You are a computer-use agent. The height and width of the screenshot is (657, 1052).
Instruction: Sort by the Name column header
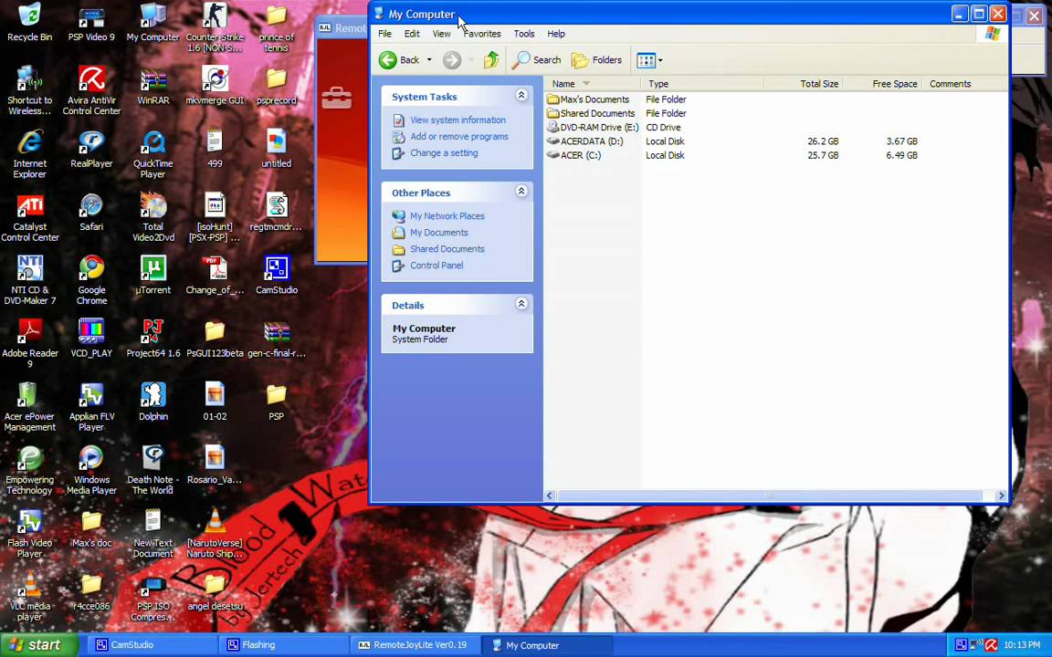593,84
